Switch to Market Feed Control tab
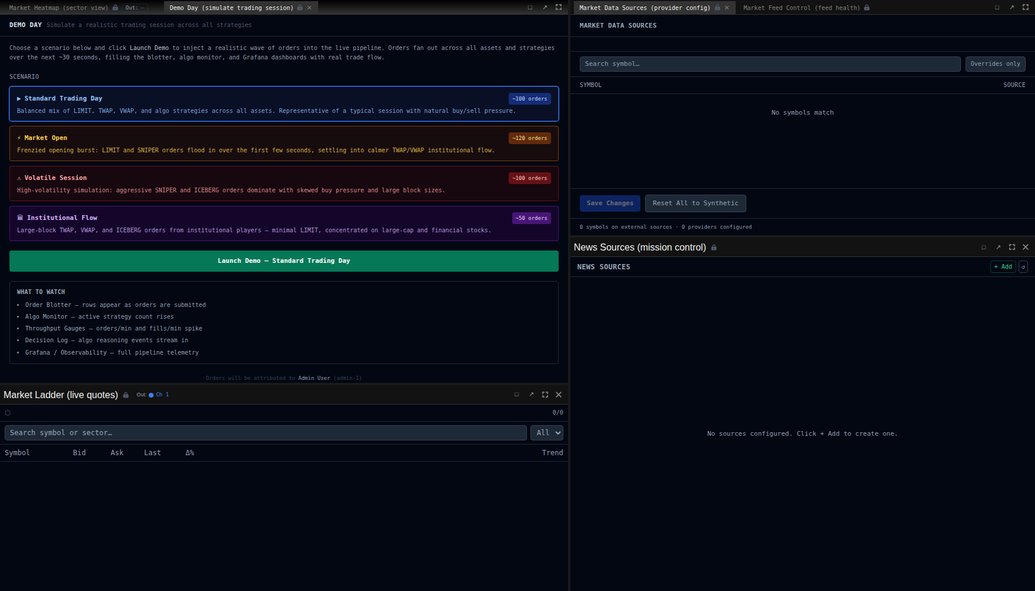Screen dimensions: 1035x591 point(801,8)
